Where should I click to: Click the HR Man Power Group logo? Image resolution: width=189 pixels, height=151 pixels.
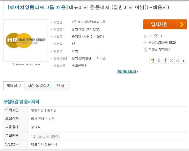tap(26, 41)
